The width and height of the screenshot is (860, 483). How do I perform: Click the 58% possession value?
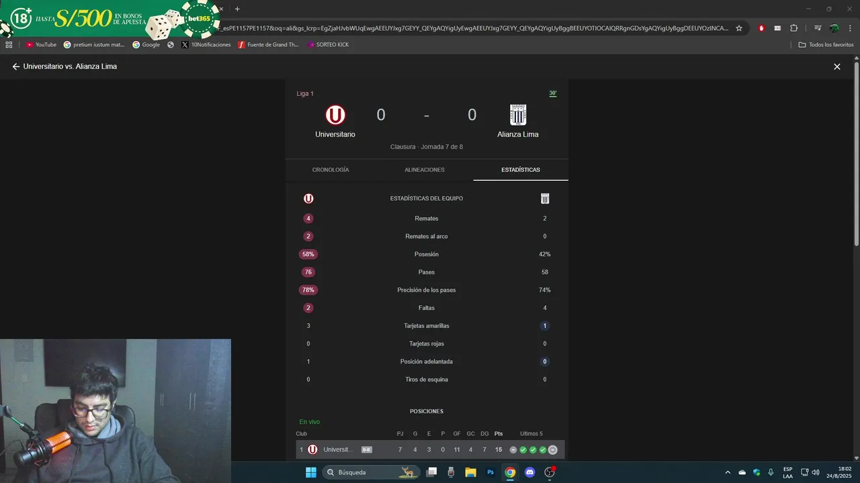click(x=308, y=254)
